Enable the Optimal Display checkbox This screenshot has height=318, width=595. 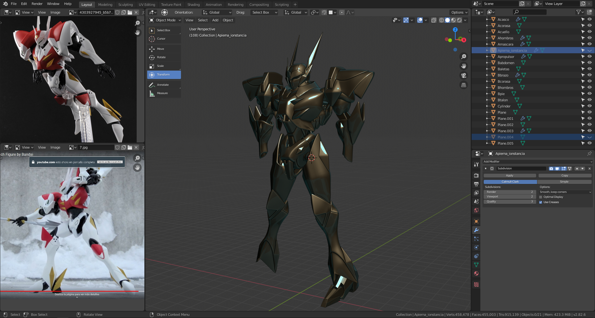[541, 197]
